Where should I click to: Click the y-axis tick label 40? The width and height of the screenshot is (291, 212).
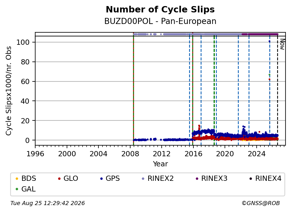click(25, 101)
